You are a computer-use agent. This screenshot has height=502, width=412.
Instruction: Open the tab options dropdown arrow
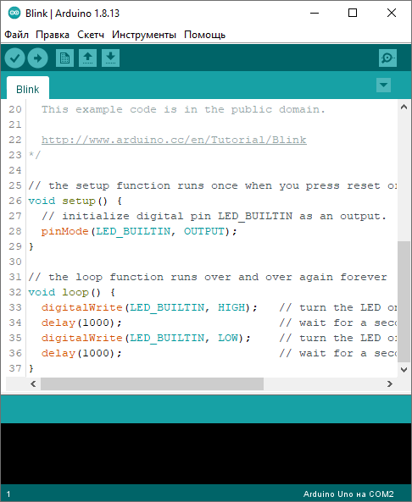[383, 86]
